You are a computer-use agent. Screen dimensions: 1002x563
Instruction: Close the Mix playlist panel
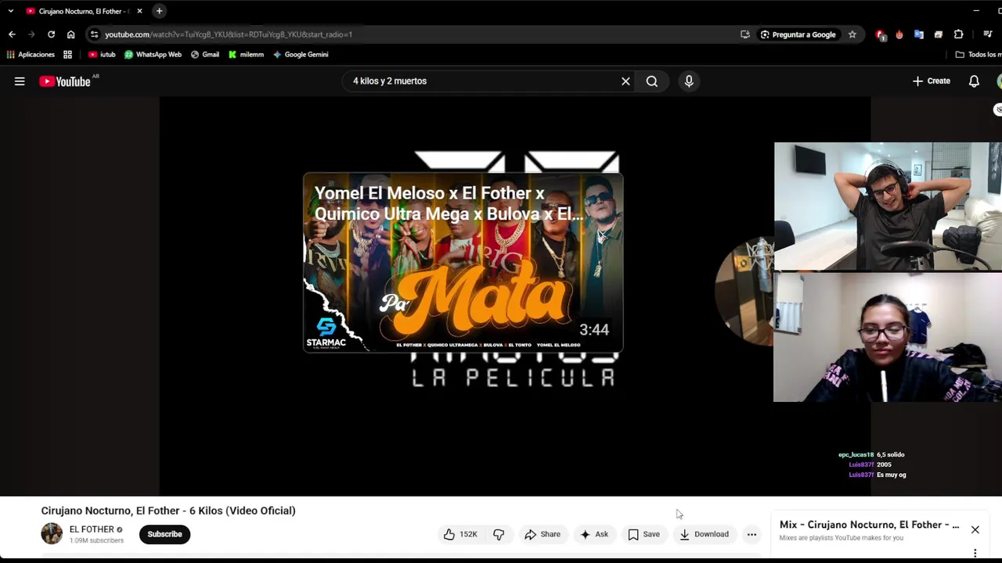(x=975, y=529)
